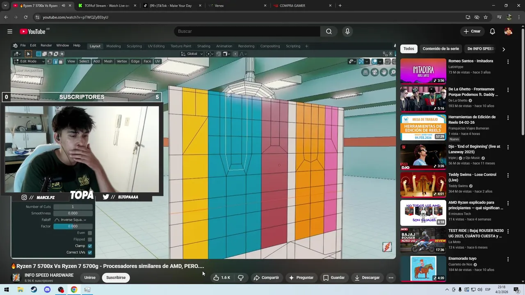Open the Djo End of Beginning thumbnail
The width and height of the screenshot is (525, 295).
(x=423, y=157)
